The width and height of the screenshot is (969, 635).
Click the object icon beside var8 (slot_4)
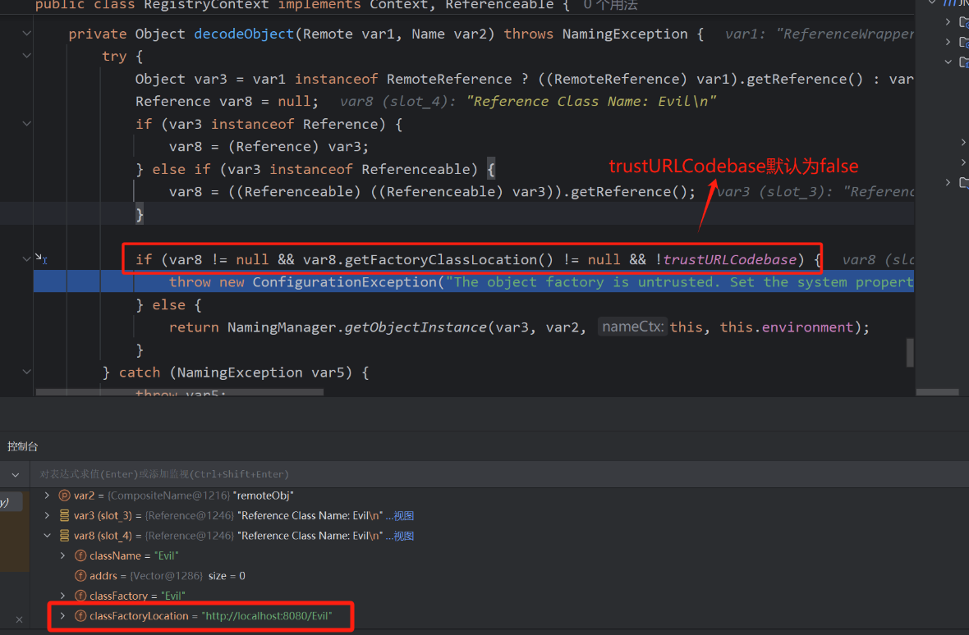coord(64,536)
